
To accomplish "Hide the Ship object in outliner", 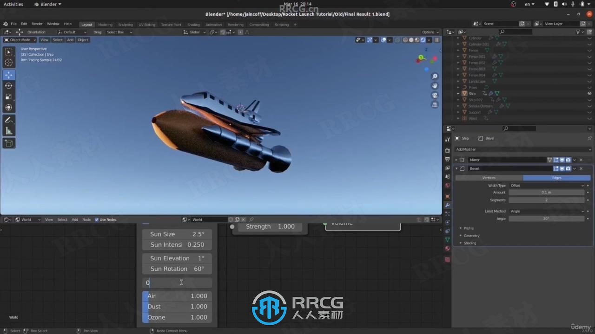I will click(x=589, y=93).
